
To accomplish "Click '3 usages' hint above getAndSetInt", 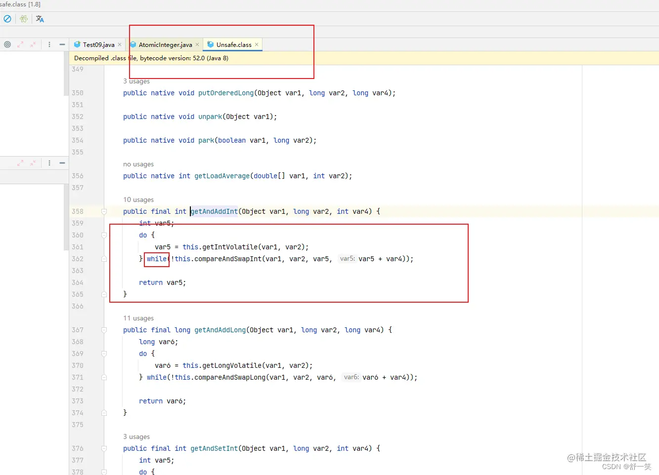I will point(136,436).
